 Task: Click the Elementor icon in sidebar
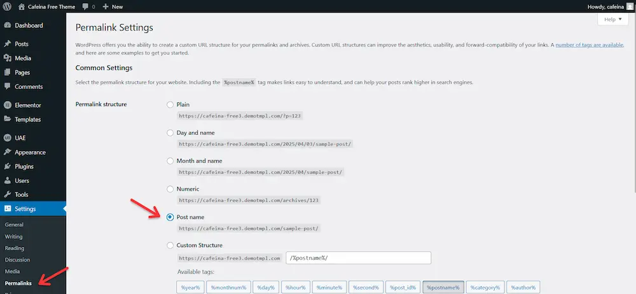tap(7, 105)
